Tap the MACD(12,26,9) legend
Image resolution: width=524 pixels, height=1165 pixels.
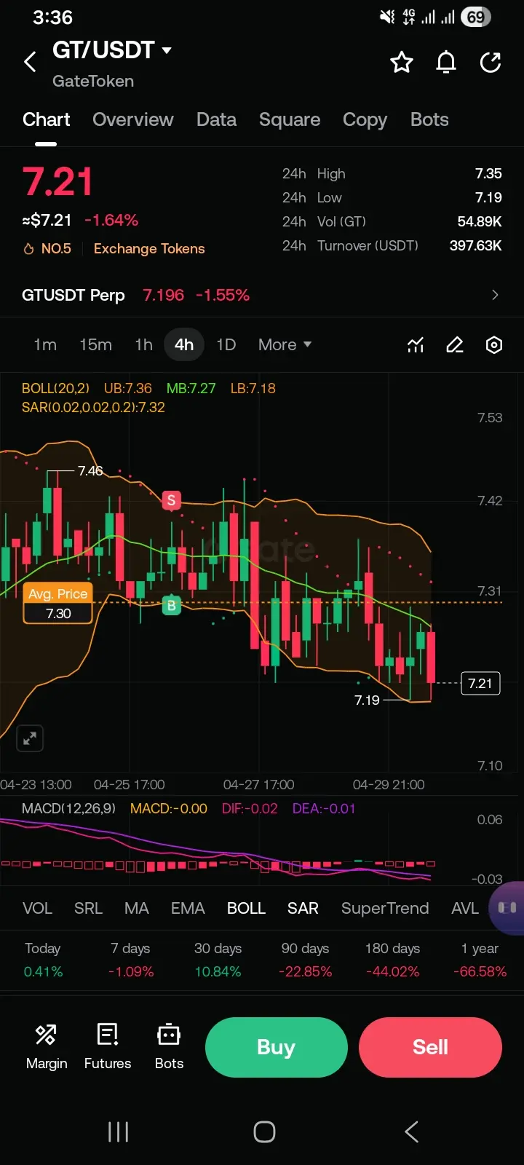68,809
